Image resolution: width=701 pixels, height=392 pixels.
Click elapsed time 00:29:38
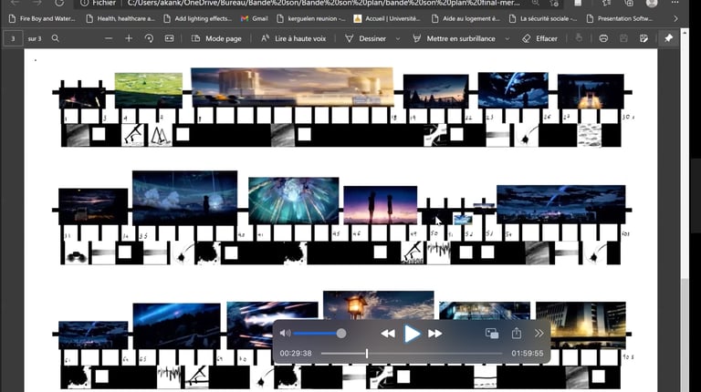[x=296, y=353]
